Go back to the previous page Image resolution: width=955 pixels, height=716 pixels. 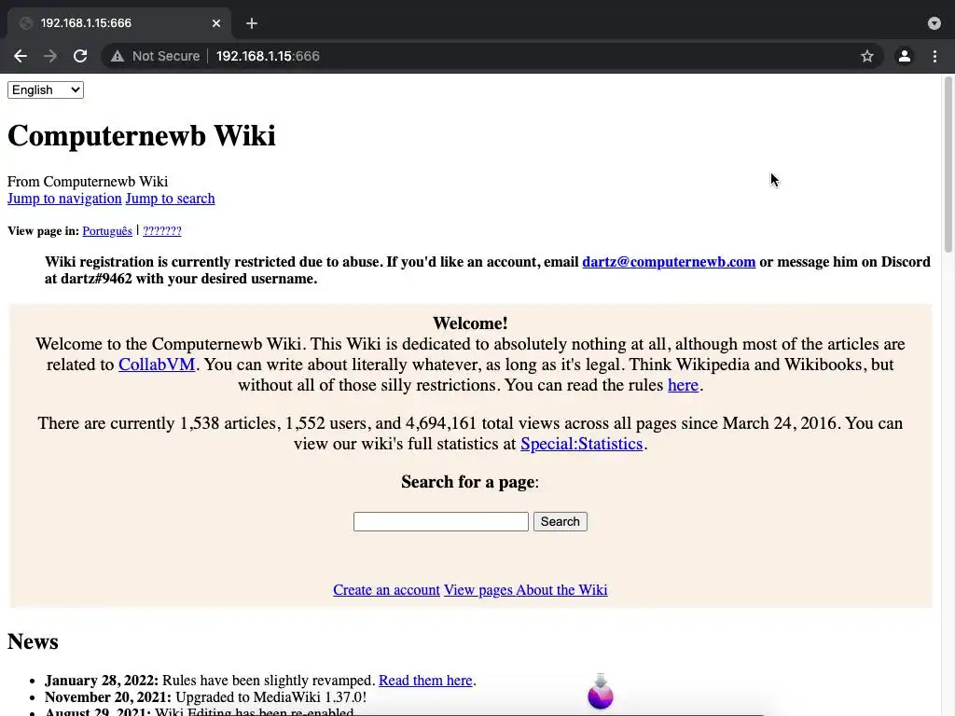[21, 56]
